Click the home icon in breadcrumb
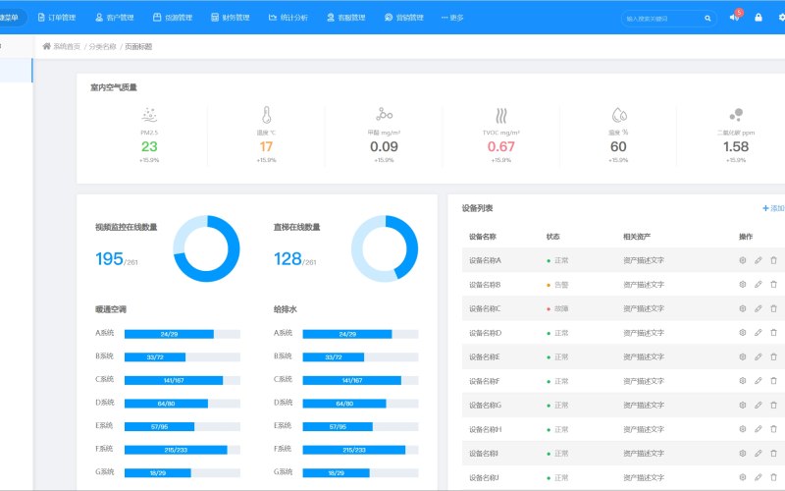Image resolution: width=785 pixels, height=491 pixels. point(46,46)
